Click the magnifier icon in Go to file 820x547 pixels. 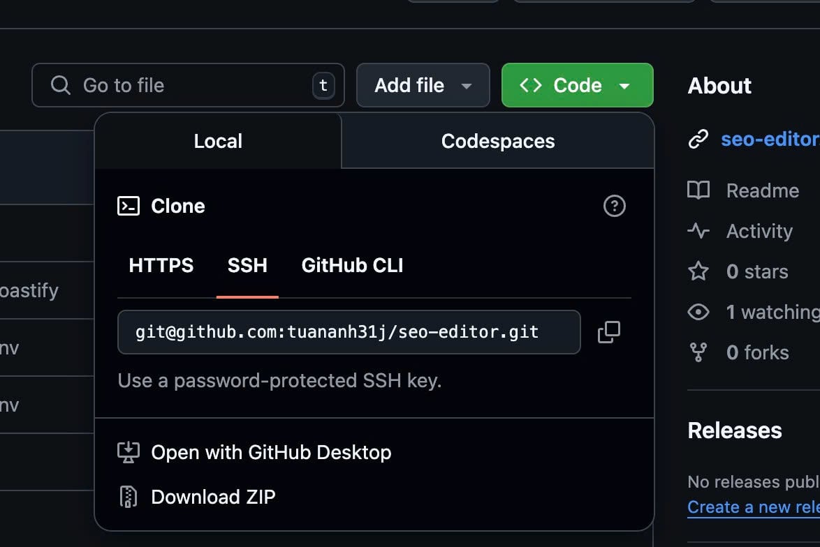tap(61, 84)
